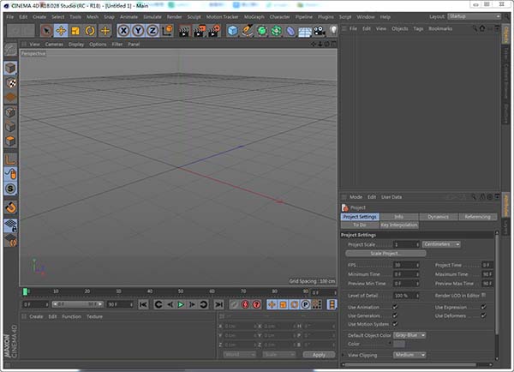514x372 pixels.
Task: Toggle Use Generators checkbox
Action: tap(395, 315)
